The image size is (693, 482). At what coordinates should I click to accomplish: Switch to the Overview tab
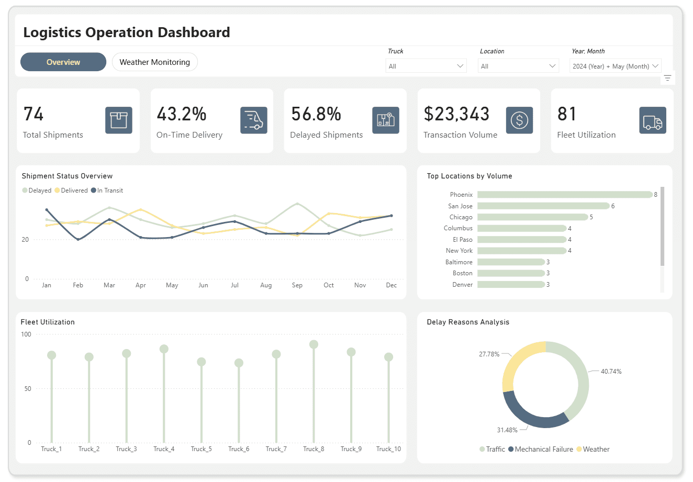(x=63, y=62)
